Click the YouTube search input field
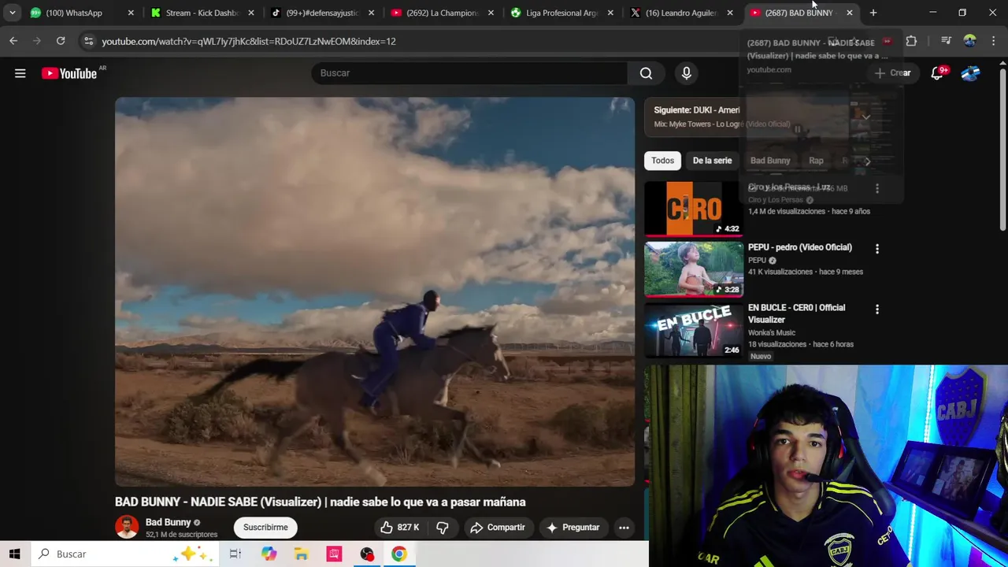This screenshot has width=1008, height=567. 469,73
